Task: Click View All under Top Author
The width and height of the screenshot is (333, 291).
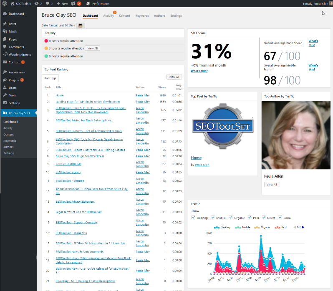Action: 272,185
